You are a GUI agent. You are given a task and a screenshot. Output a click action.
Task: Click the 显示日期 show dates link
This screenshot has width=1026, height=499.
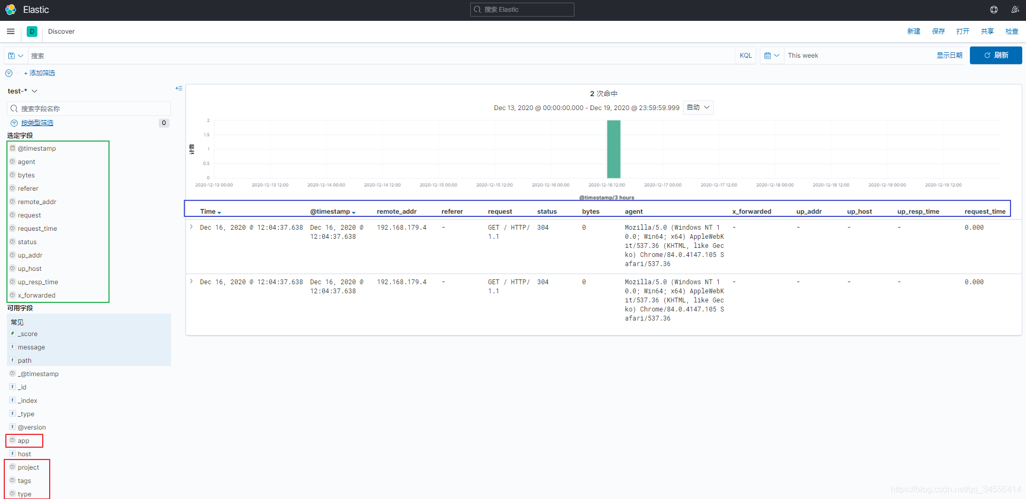950,56
